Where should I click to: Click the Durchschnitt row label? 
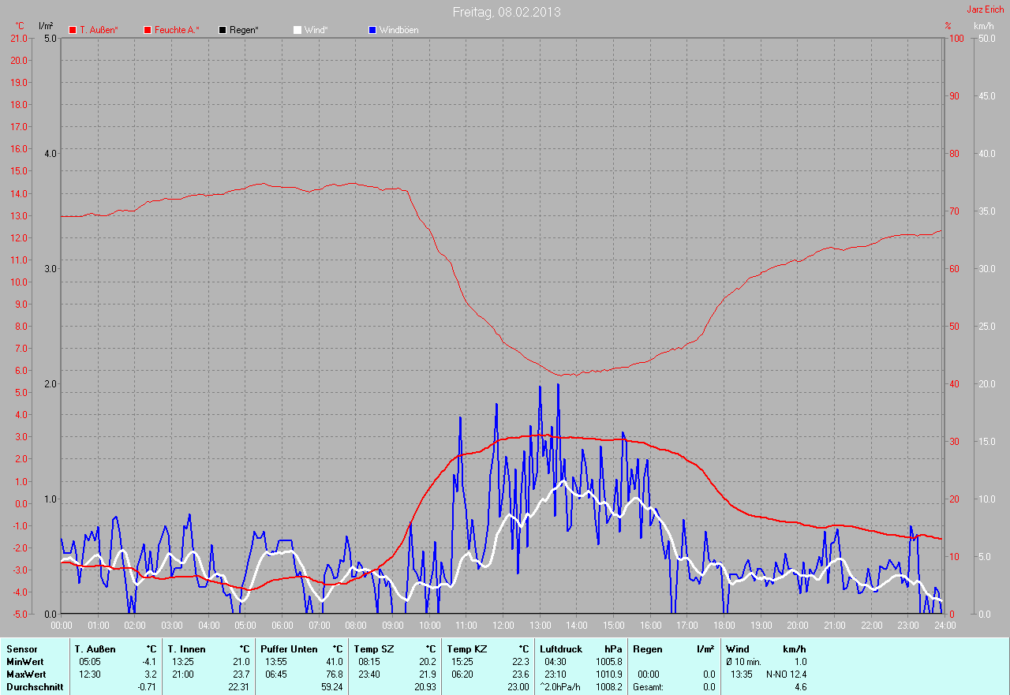35,687
